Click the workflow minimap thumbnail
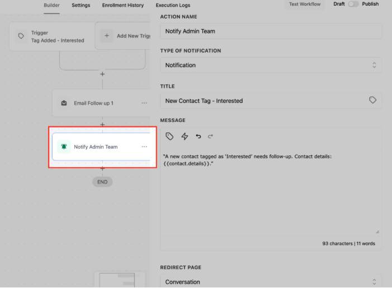 119,280
